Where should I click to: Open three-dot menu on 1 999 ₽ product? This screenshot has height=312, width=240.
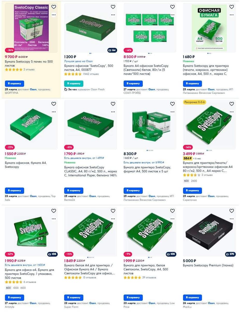pos(172,219)
